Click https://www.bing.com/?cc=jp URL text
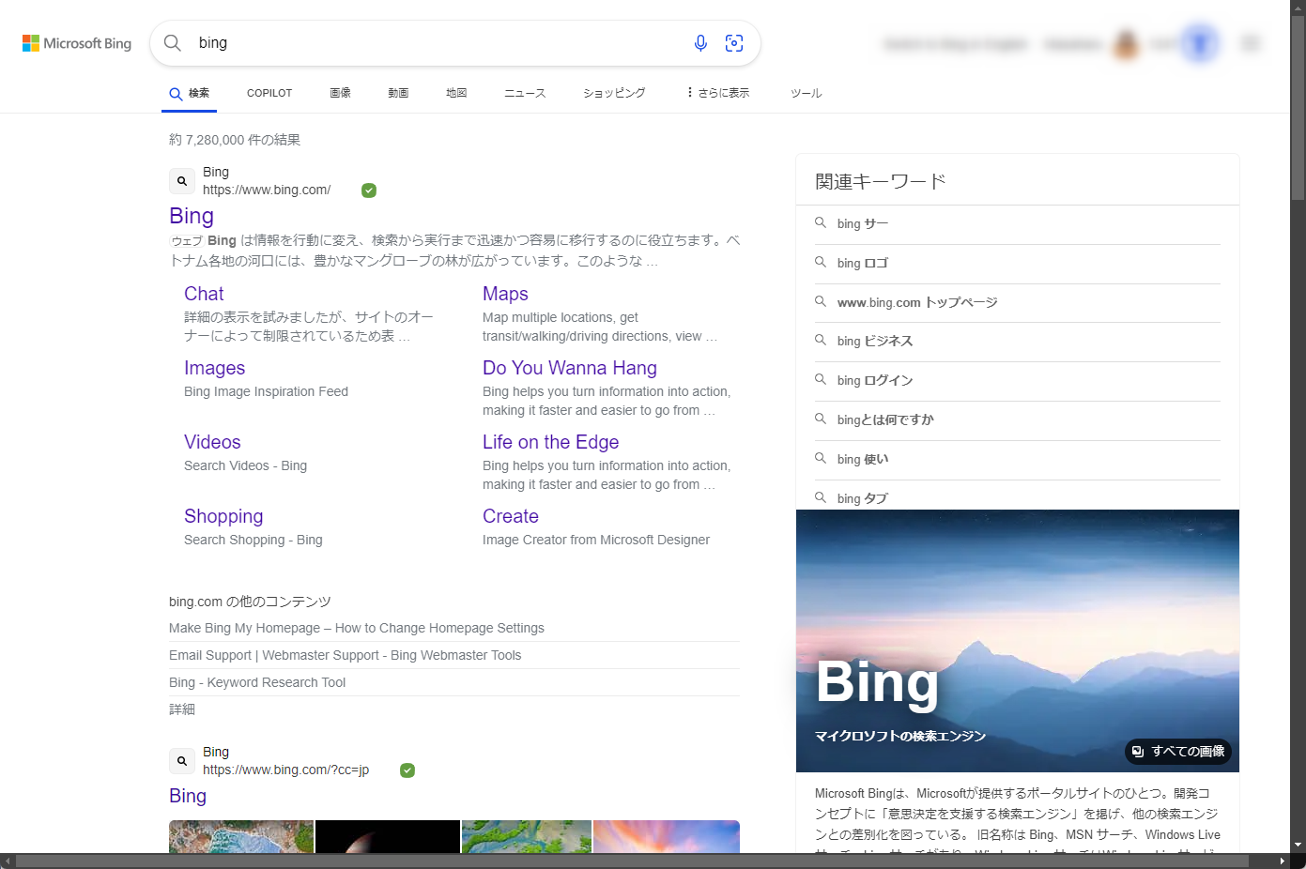 coord(285,770)
